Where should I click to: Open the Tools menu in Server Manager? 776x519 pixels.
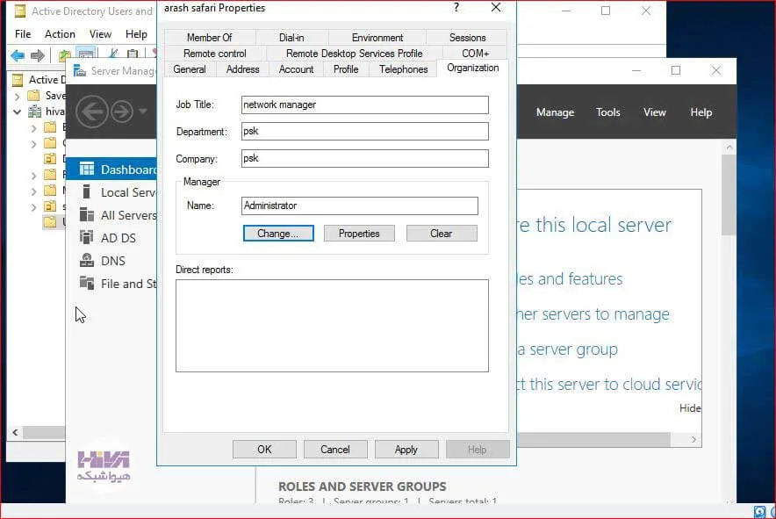pyautogui.click(x=607, y=112)
